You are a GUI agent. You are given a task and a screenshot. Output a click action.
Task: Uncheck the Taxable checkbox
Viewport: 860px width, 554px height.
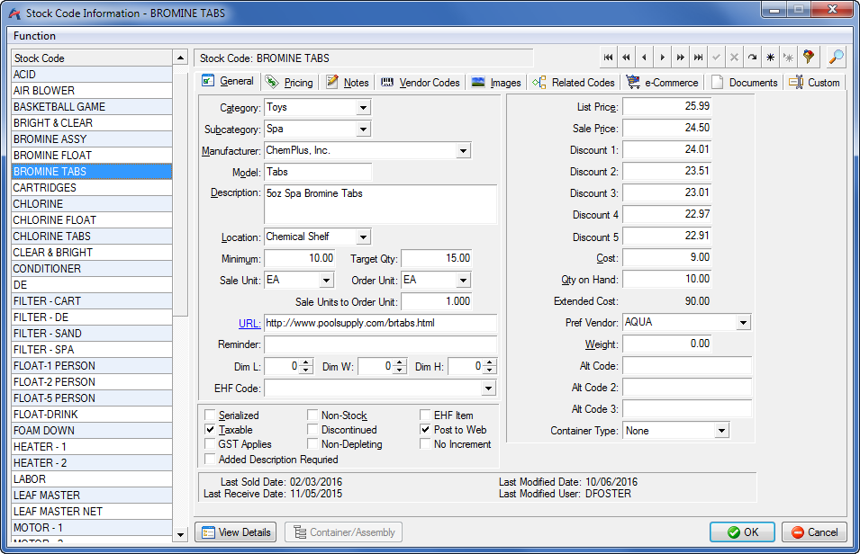208,430
